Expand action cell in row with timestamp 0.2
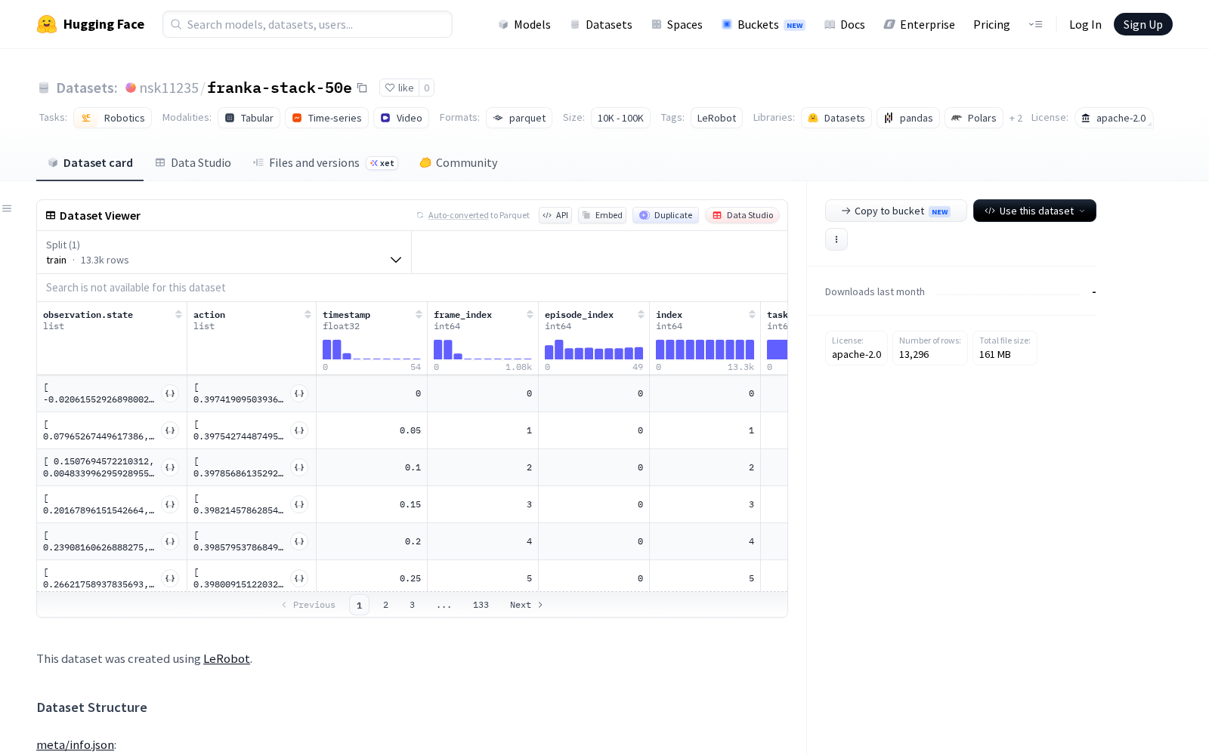 (299, 541)
